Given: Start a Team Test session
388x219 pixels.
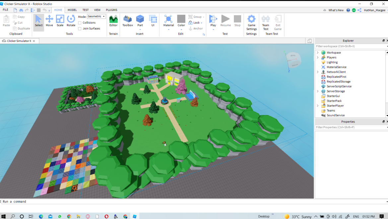Looking at the screenshot, I should [x=266, y=23].
